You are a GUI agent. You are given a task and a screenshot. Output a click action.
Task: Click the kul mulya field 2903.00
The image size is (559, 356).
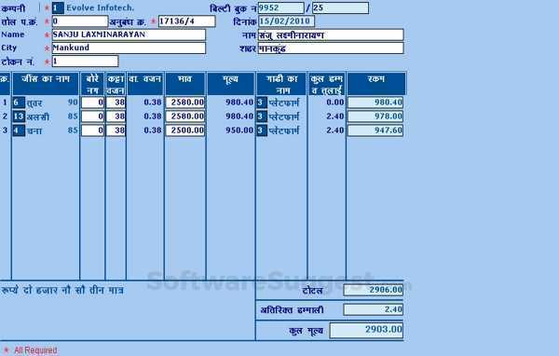[367, 330]
